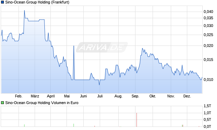Click the 0,025 price axis label

pyautogui.click(x=208, y=35)
